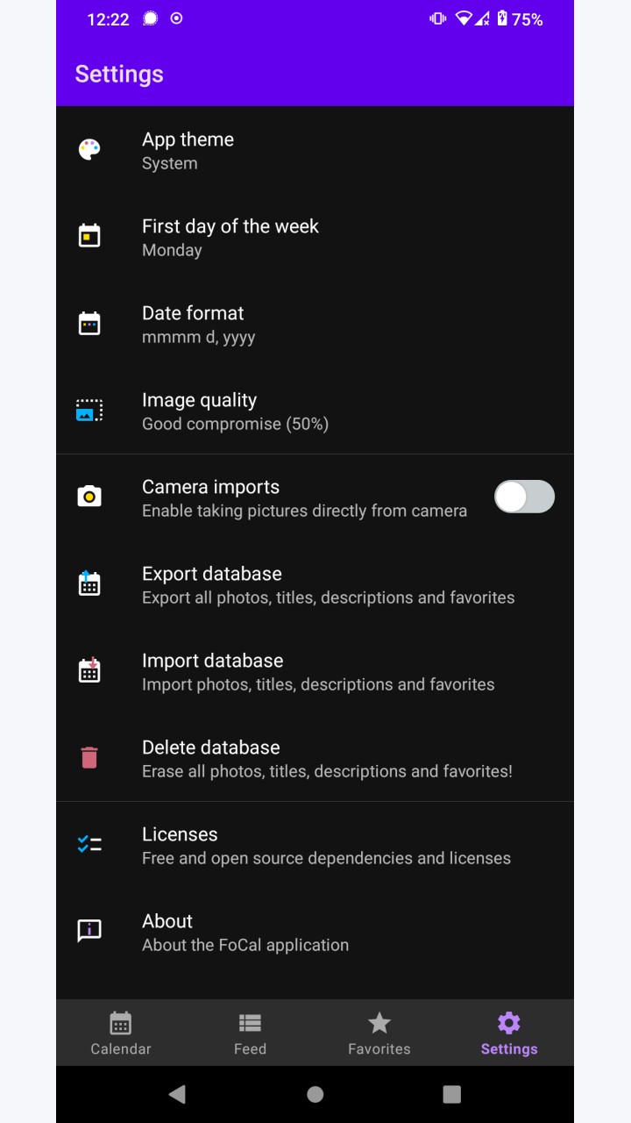The image size is (631, 1123).
Task: Click the About info bubble icon
Action: pyautogui.click(x=89, y=931)
